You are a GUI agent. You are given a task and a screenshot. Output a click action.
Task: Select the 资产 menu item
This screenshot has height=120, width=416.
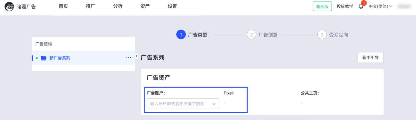145,6
